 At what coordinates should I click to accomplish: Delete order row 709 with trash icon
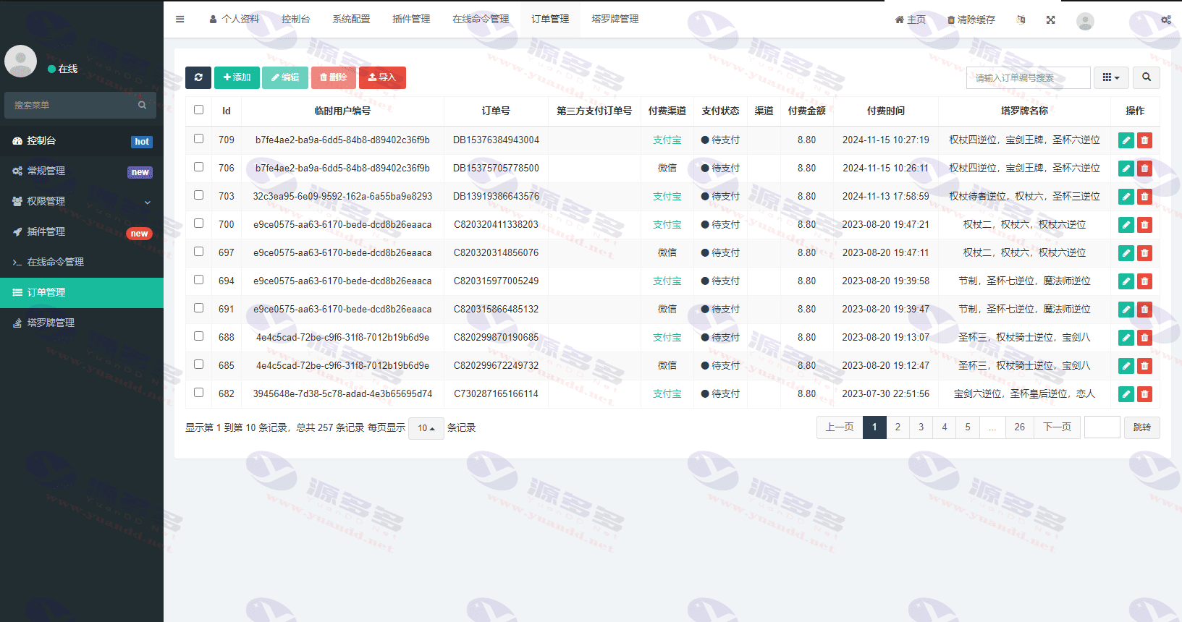(1144, 140)
